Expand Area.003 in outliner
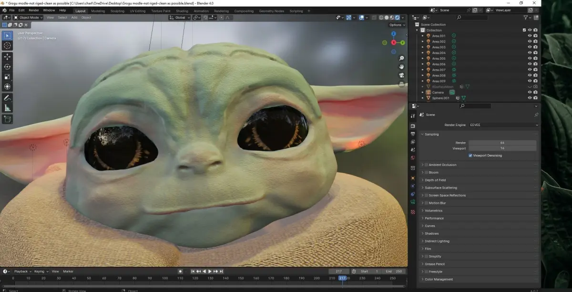The width and height of the screenshot is (572, 292). coord(422,47)
